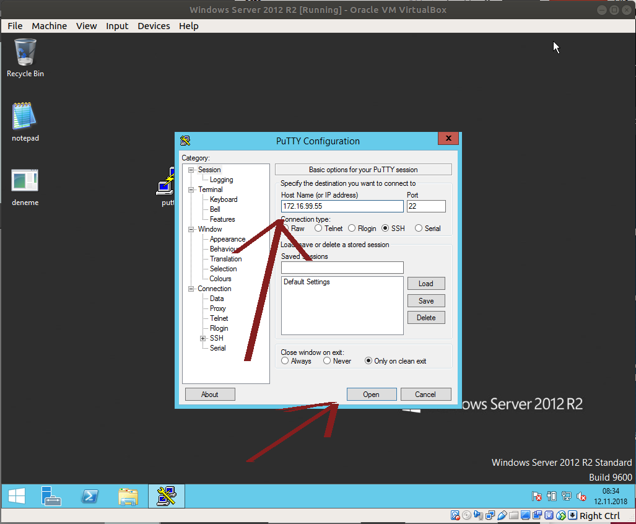This screenshot has width=636, height=524.
Task: Select Data under Connection in the tree
Action: tap(217, 299)
